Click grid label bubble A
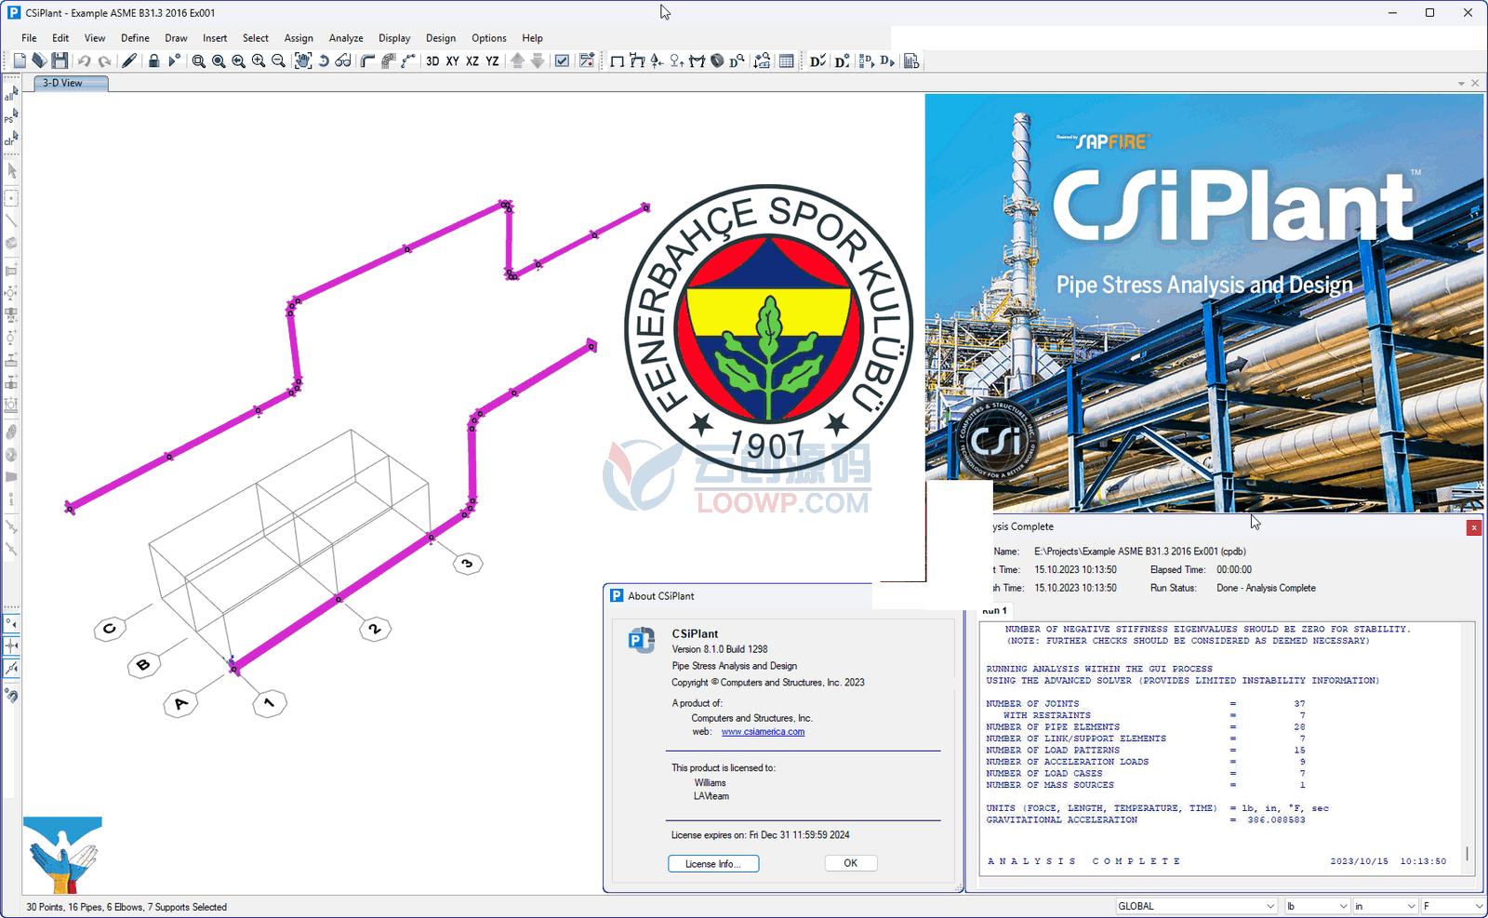Image resolution: width=1488 pixels, height=918 pixels. click(x=180, y=704)
